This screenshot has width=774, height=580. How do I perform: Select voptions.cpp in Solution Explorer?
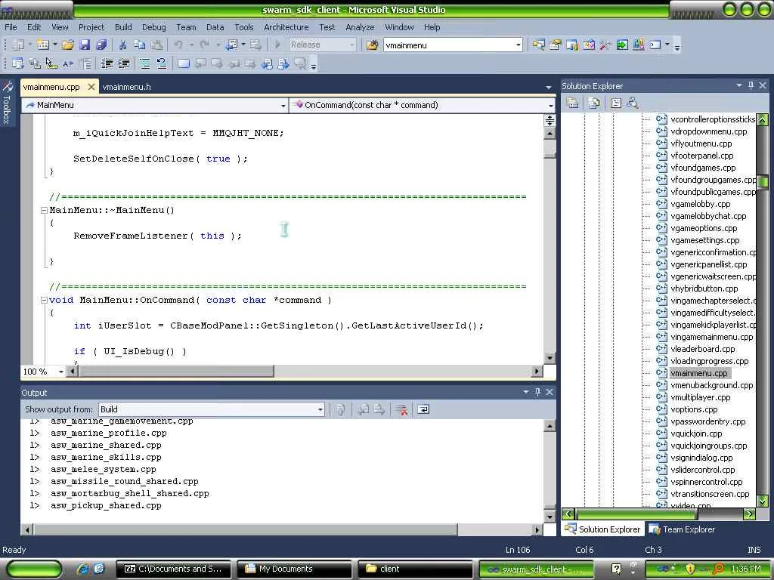click(694, 409)
